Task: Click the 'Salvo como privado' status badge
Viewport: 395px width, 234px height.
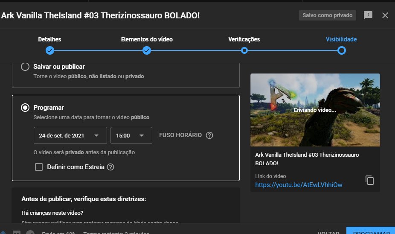Action: pos(328,15)
